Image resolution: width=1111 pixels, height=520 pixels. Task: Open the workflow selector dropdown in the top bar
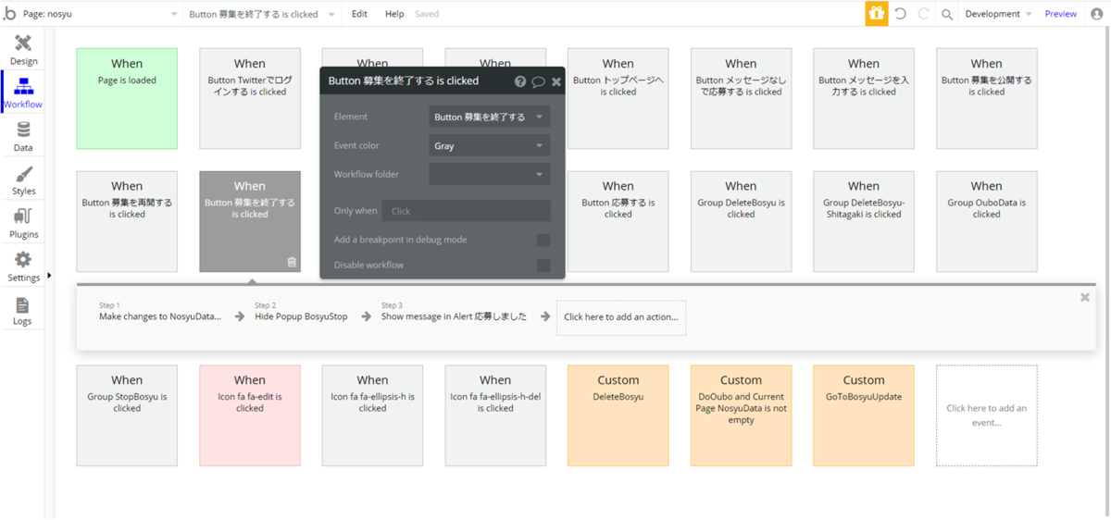tap(261, 14)
